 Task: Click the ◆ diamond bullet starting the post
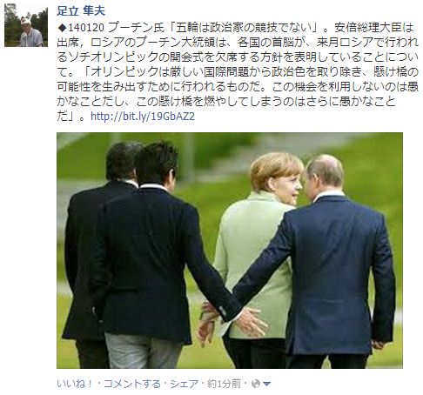pos(63,28)
